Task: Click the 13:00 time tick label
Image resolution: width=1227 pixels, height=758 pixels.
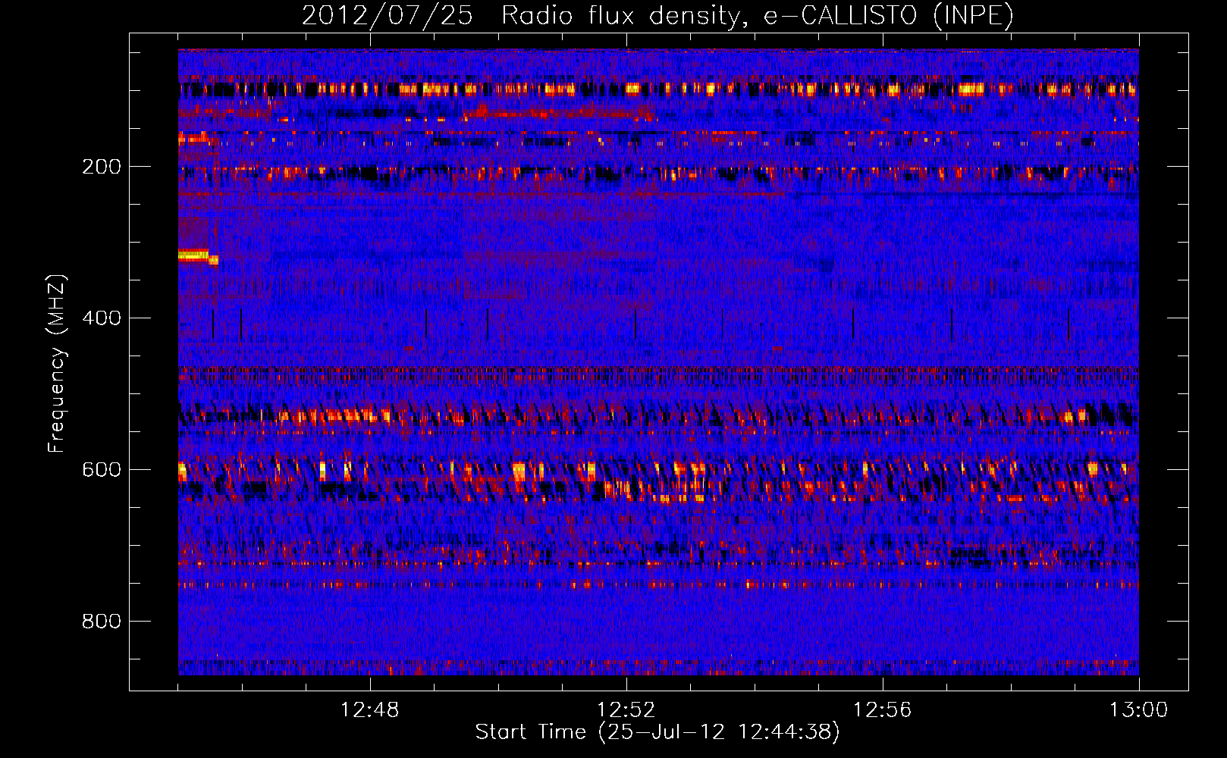Action: 1139,710
